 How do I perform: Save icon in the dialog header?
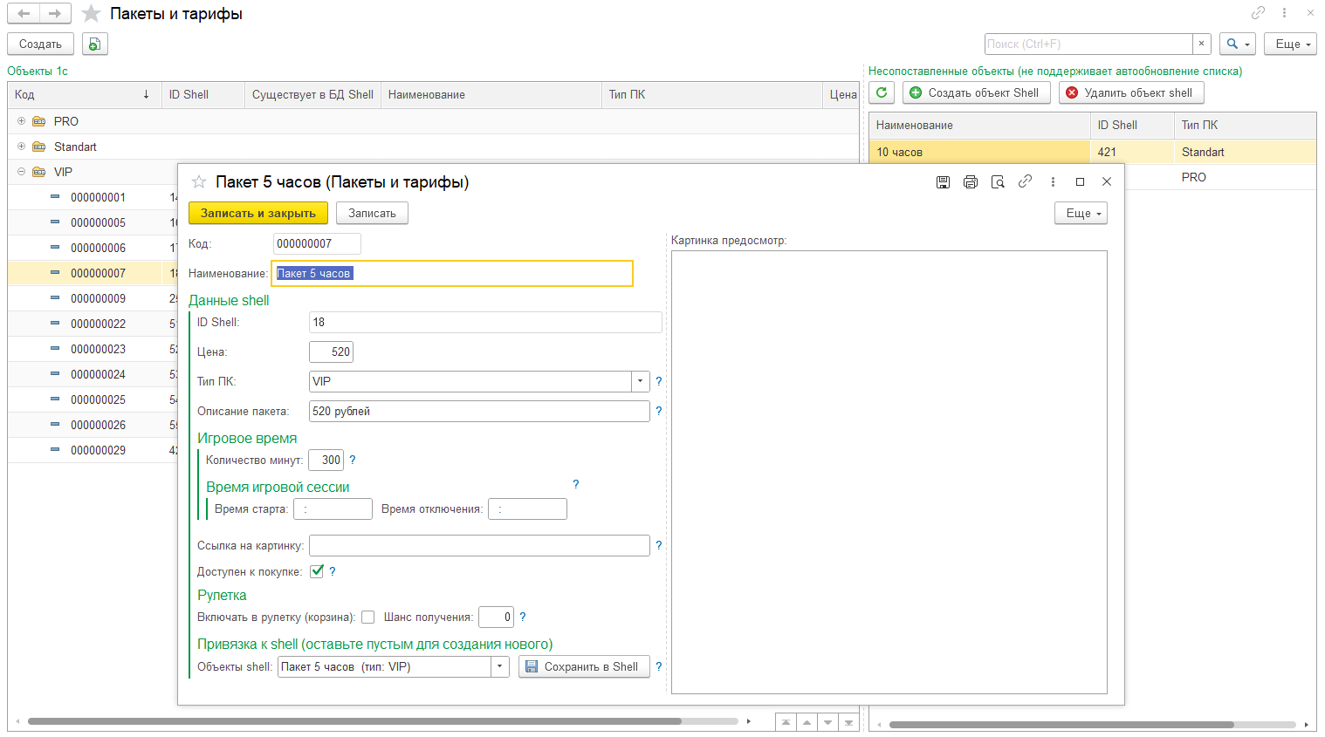[943, 181]
